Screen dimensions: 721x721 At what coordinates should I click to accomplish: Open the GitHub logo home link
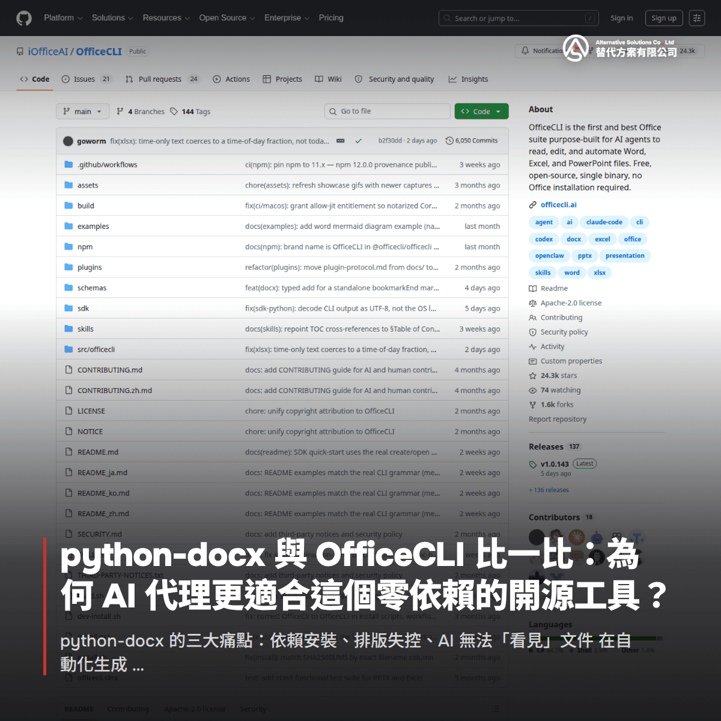(x=24, y=18)
